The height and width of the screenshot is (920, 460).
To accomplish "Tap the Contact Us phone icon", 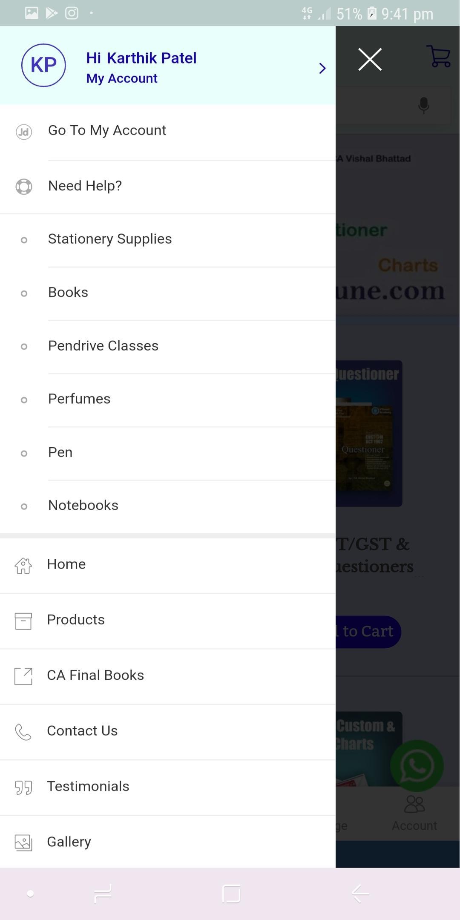I will [x=23, y=732].
